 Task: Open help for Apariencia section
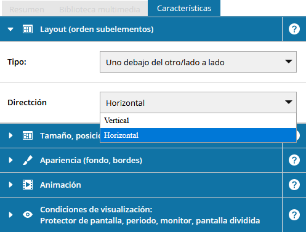[294, 160]
